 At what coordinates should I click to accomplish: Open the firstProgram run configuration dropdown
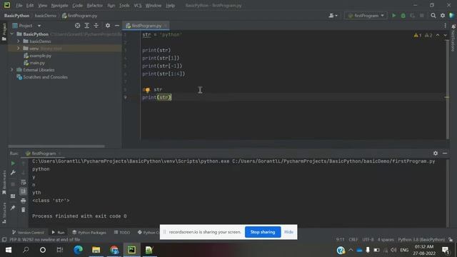(x=366, y=16)
